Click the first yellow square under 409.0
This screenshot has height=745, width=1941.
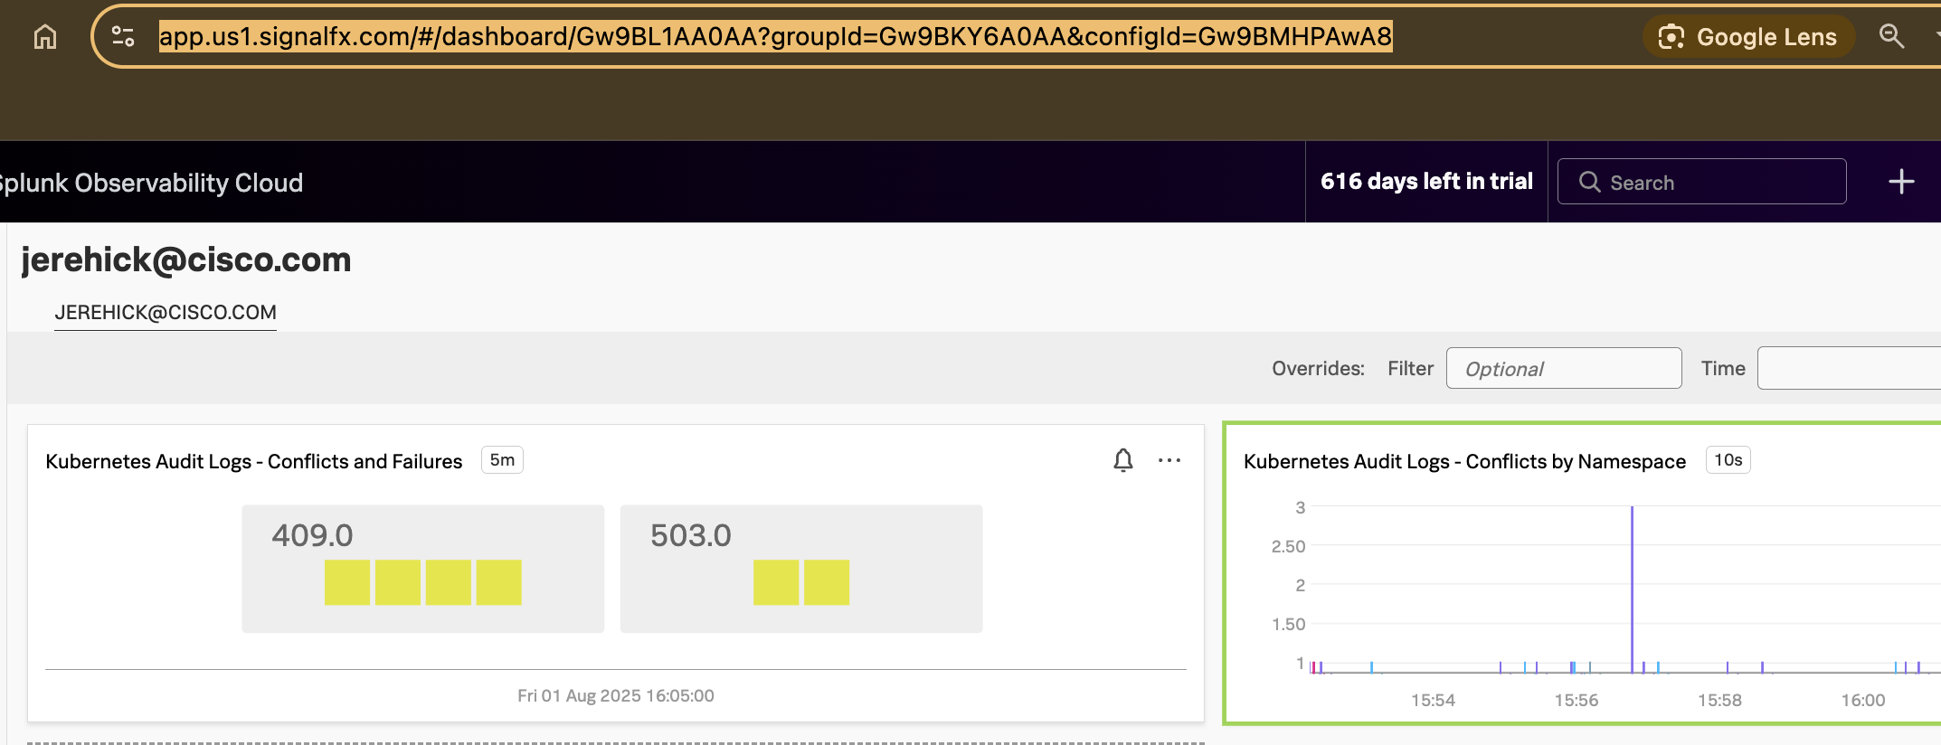click(347, 582)
